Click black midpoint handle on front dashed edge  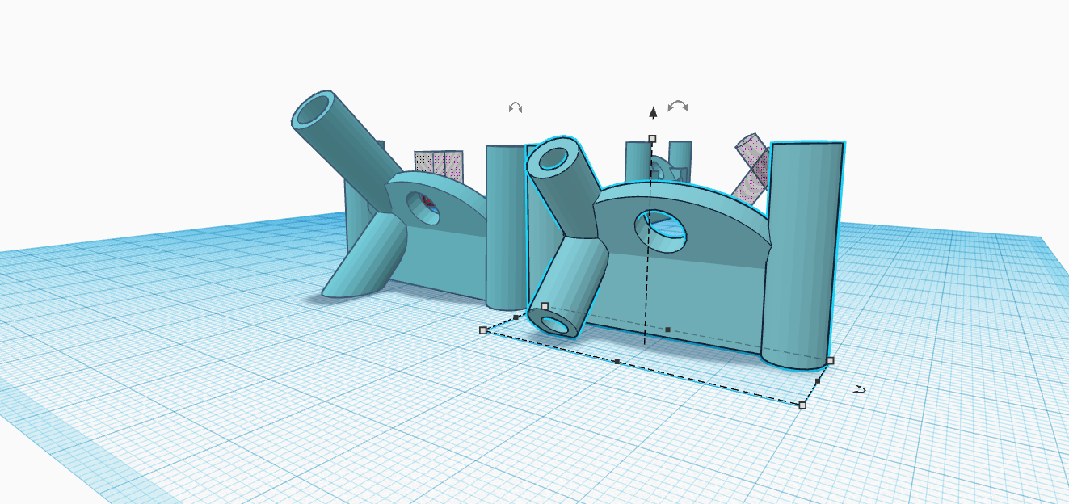(617, 362)
